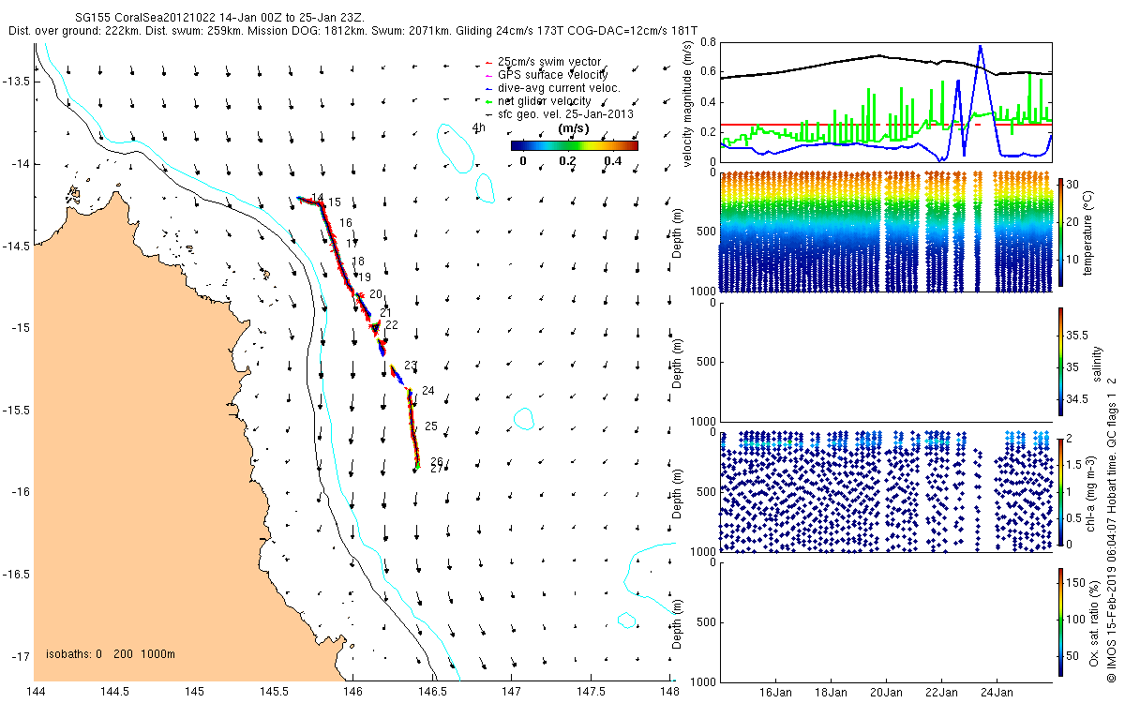Click the '22Jan' date axis label
The height and width of the screenshot is (703, 1125).
[942, 694]
